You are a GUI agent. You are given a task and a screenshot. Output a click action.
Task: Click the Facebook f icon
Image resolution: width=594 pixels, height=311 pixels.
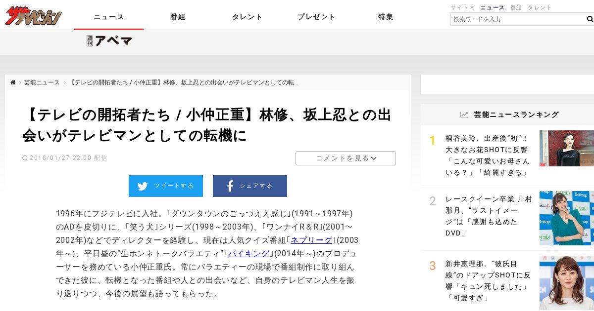[x=230, y=186]
